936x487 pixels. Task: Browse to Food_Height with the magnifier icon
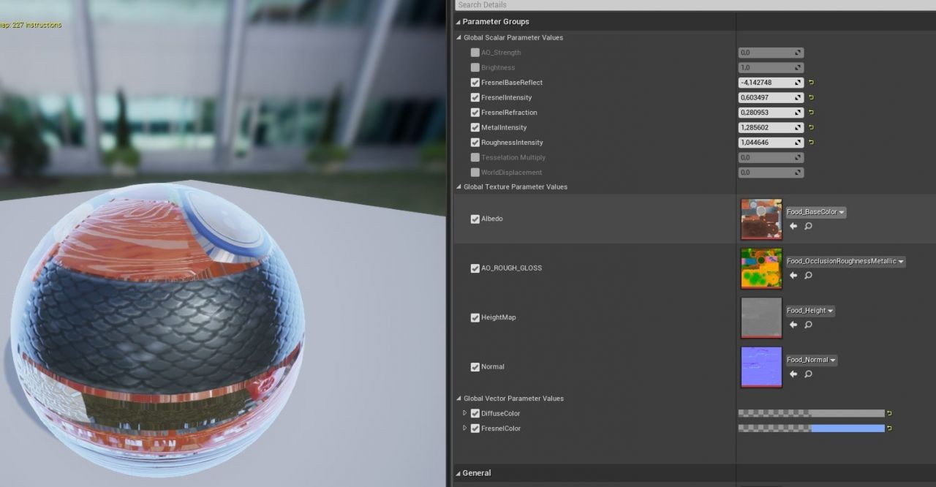[x=808, y=325]
